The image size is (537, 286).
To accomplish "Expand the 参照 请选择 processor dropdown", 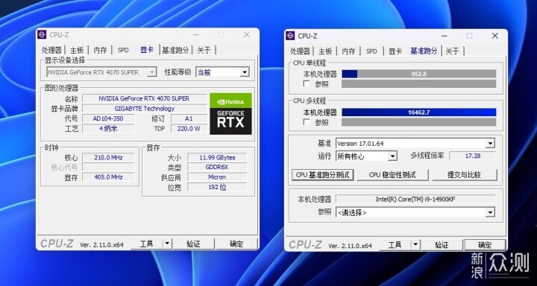I will (x=491, y=212).
